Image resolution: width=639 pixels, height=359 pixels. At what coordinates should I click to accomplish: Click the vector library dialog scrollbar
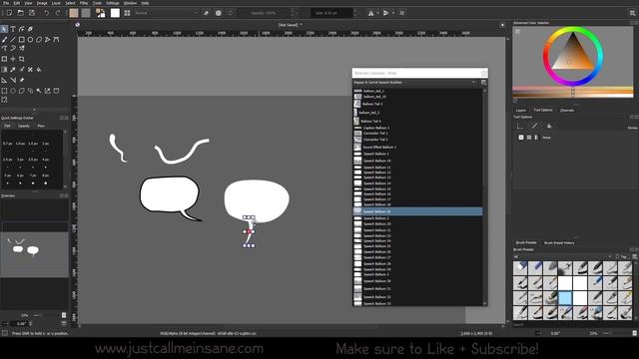coord(484,197)
